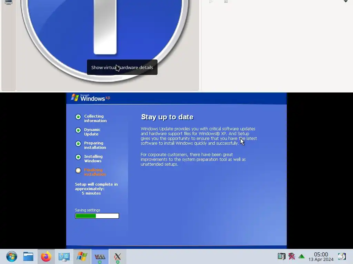
Task: Click the 'Stay up to date' heading
Action: pyautogui.click(x=167, y=117)
